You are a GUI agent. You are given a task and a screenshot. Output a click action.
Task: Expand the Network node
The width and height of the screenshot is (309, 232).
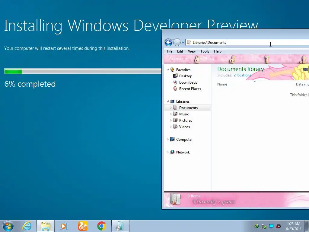[x=168, y=152]
